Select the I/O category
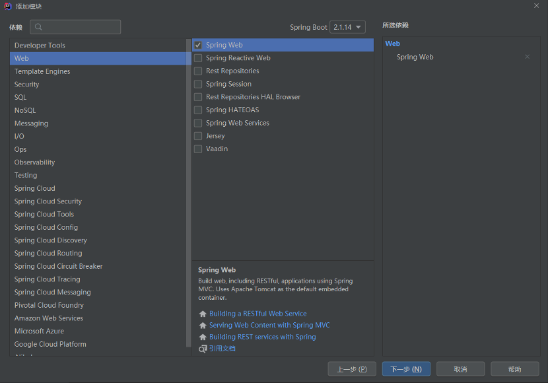This screenshot has height=383, width=548. coord(98,136)
